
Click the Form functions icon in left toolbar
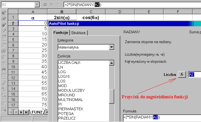[4, 37]
